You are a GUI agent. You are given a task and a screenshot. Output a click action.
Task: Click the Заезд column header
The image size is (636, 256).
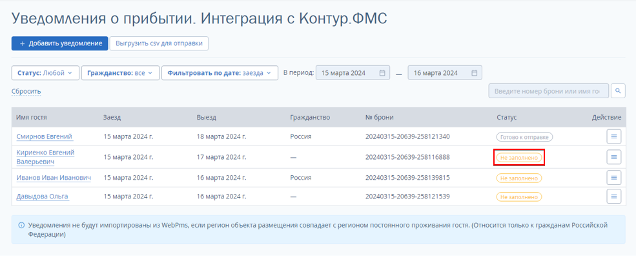pos(112,118)
